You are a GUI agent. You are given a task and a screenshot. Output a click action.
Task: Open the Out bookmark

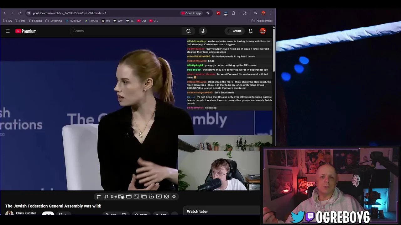141,21
